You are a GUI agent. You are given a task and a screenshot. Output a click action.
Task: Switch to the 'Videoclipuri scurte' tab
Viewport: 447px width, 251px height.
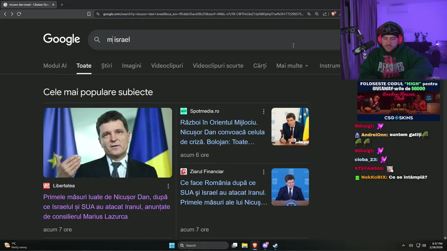coord(218,66)
